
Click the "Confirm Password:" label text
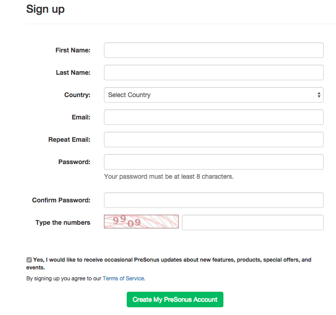pyautogui.click(x=61, y=200)
